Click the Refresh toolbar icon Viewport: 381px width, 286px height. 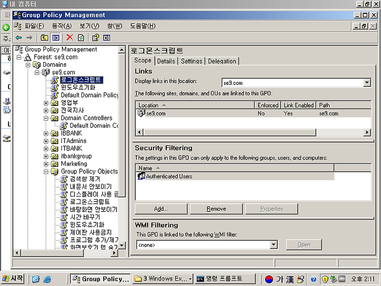(81, 38)
